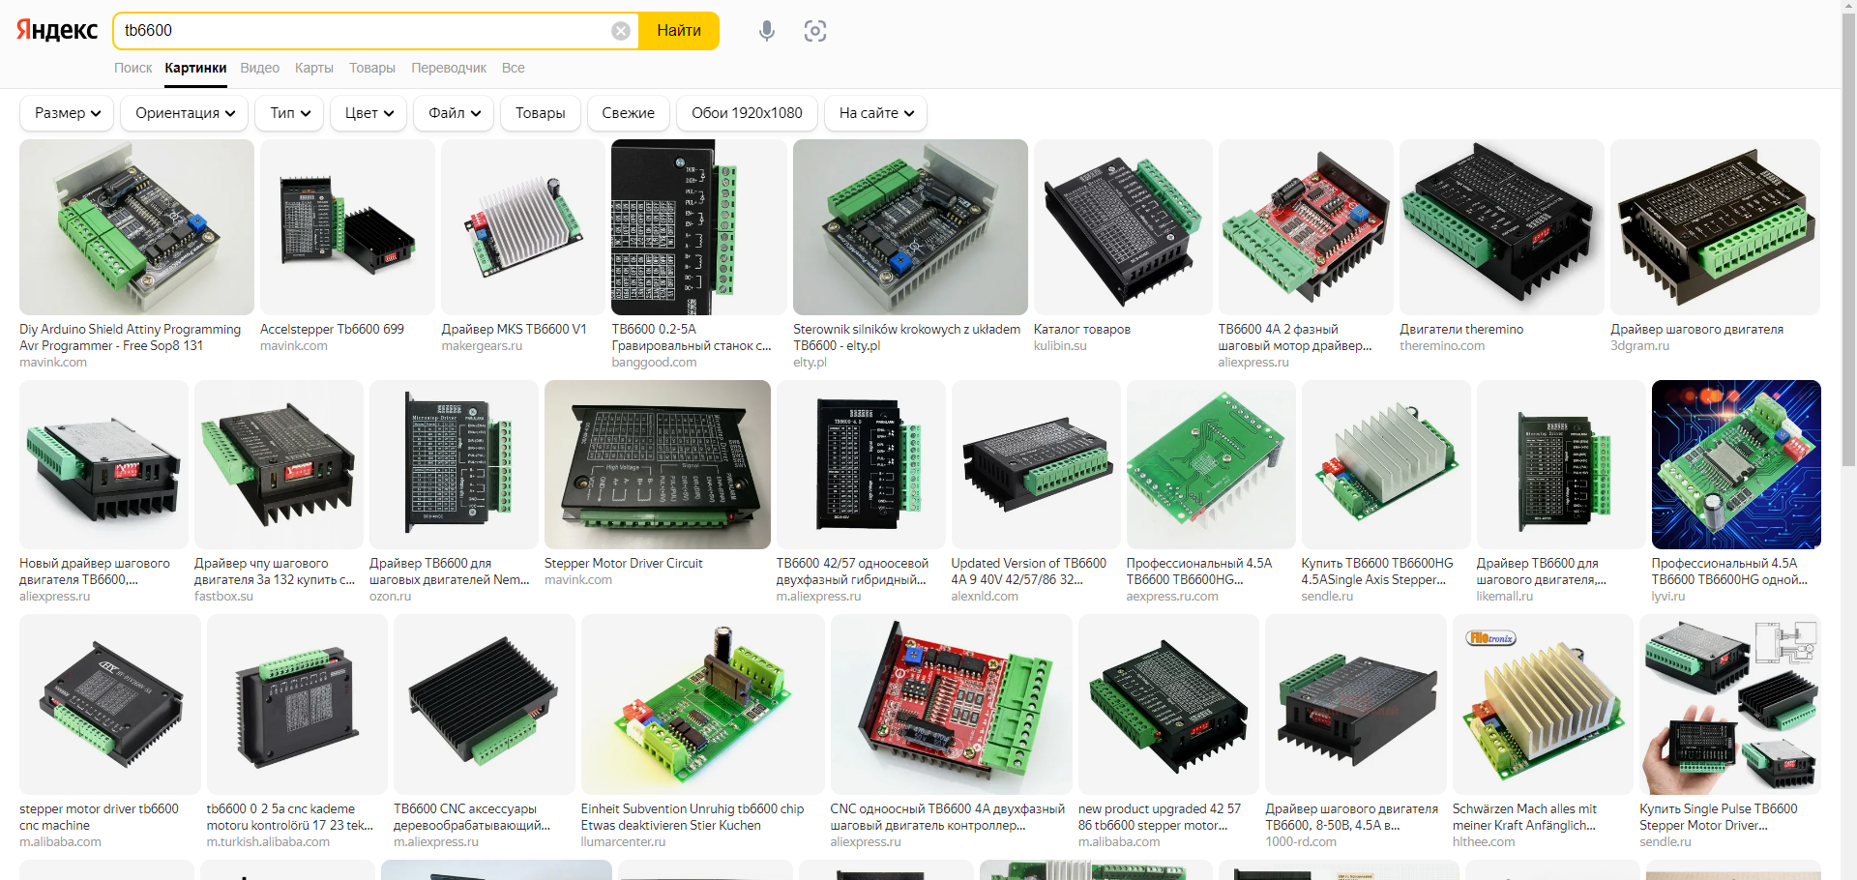Open the На сайте filter dropdown
Image resolution: width=1857 pixels, height=880 pixels.
point(875,113)
